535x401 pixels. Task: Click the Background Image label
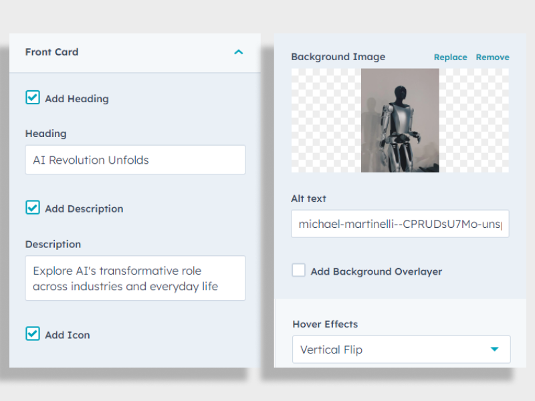click(338, 57)
